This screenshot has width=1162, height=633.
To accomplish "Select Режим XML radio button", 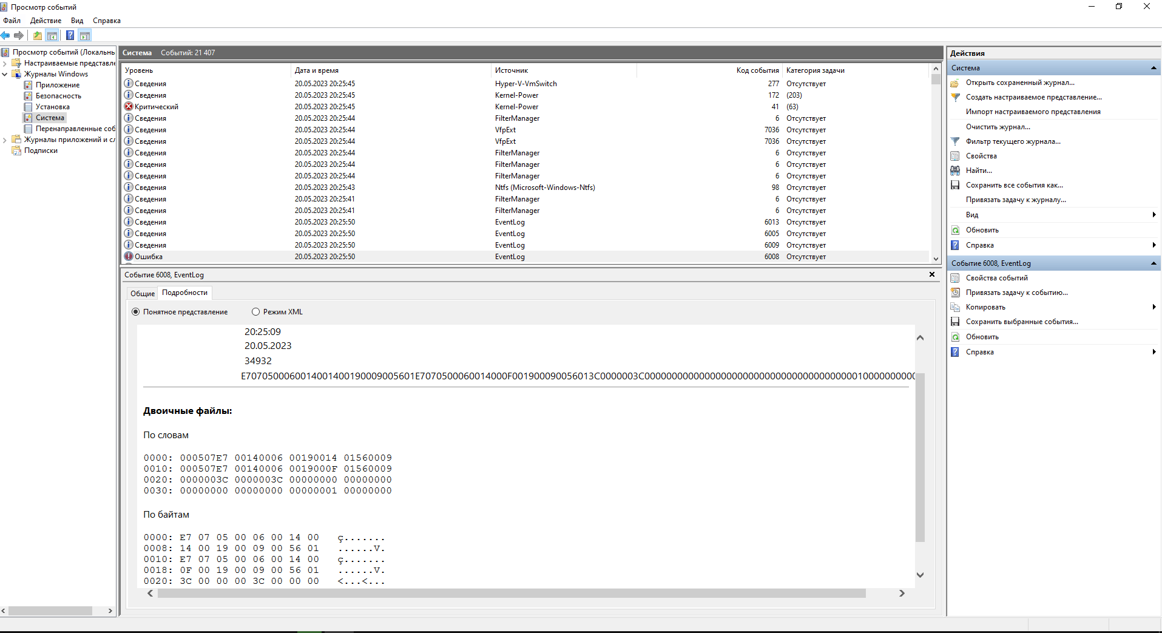I will [255, 312].
